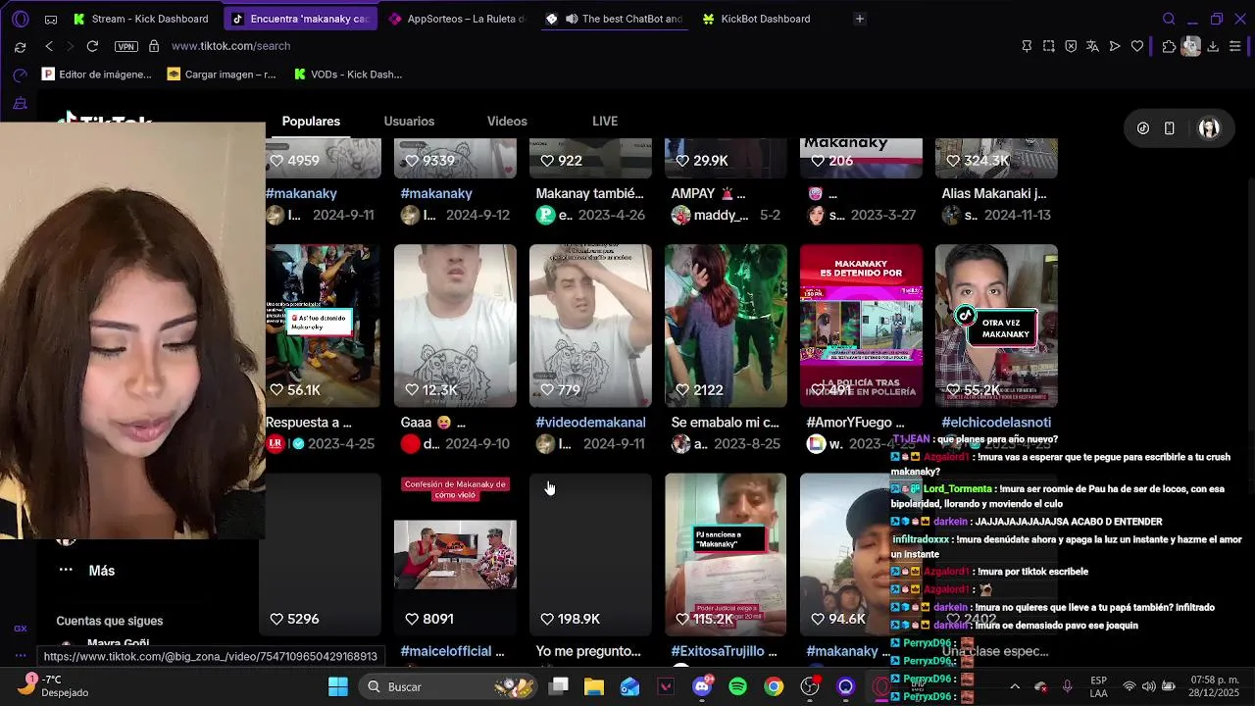Viewport: 1255px width, 706px height.
Task: Open the Opera menu logo
Action: 21,19
